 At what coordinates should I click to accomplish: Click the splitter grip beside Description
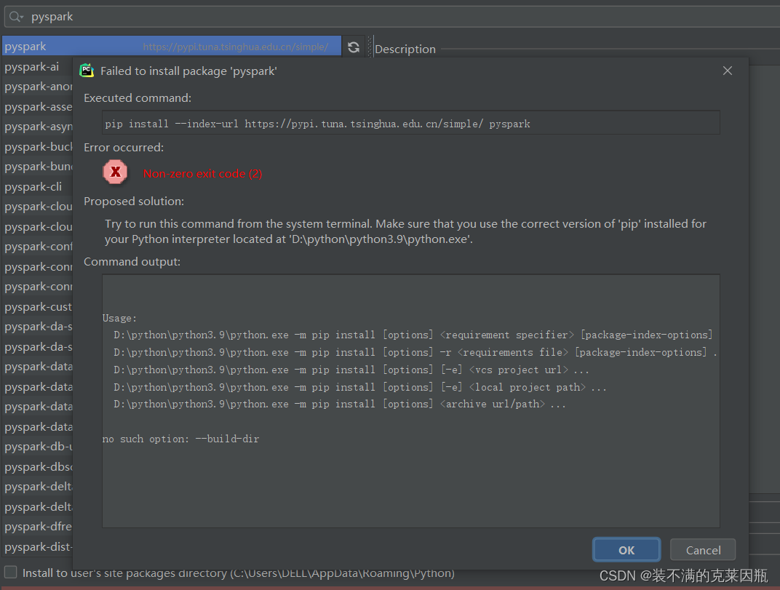pyautogui.click(x=369, y=47)
